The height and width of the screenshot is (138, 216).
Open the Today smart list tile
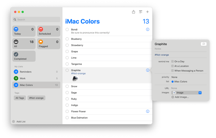[x=24, y=31]
